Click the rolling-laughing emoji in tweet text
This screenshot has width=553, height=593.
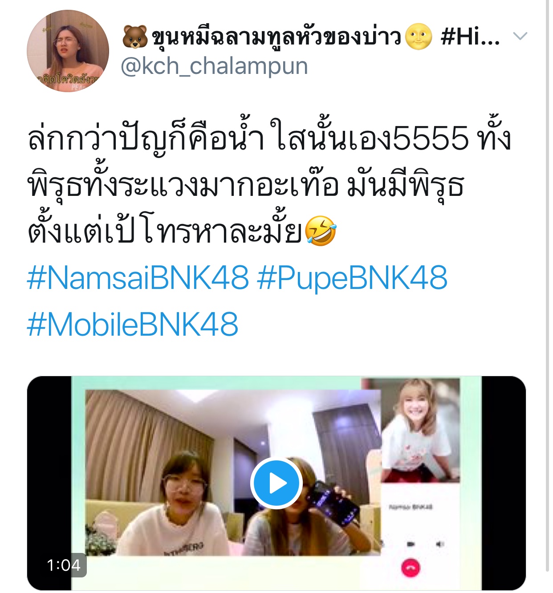point(321,231)
